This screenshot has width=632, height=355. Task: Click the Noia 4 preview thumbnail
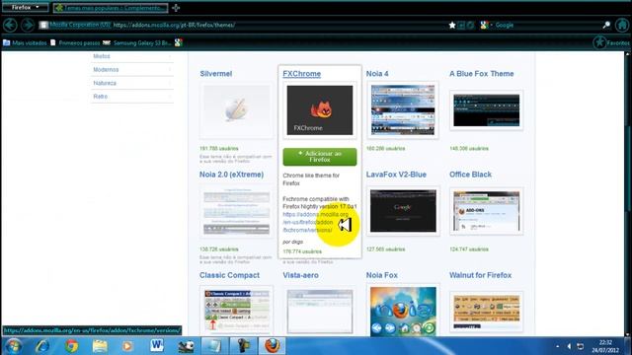[x=403, y=110]
